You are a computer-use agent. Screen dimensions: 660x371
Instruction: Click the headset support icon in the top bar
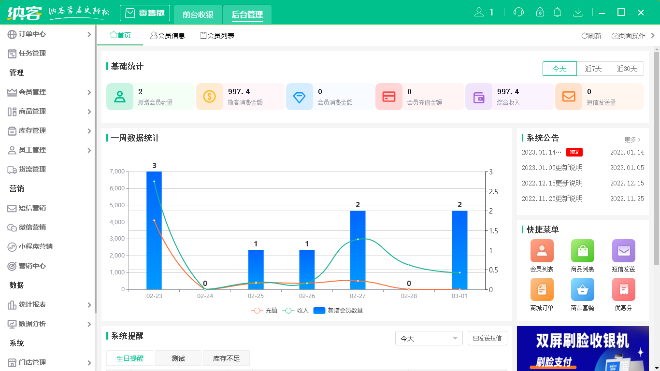(518, 11)
